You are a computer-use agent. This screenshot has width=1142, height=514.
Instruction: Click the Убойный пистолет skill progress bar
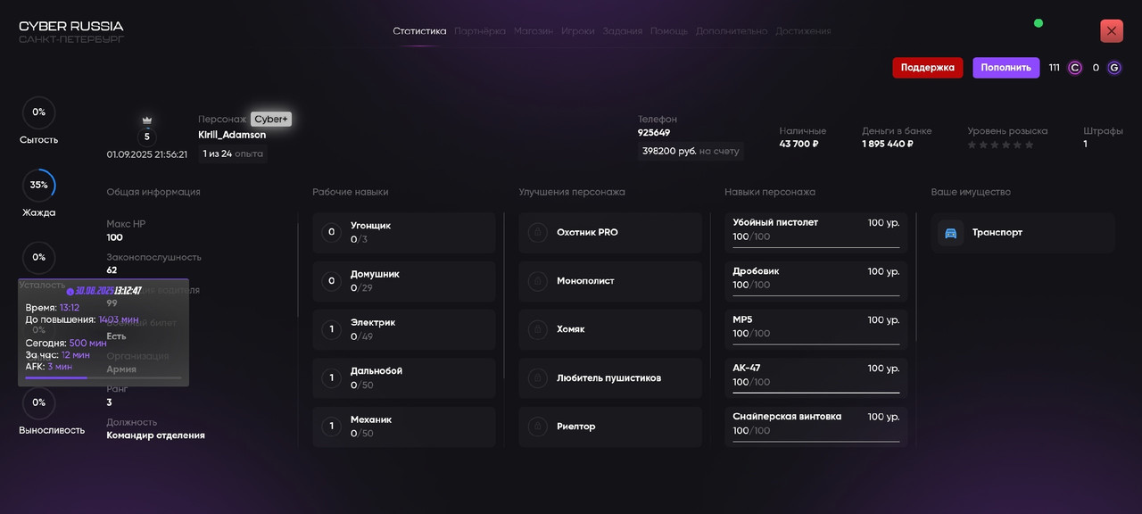coord(816,247)
